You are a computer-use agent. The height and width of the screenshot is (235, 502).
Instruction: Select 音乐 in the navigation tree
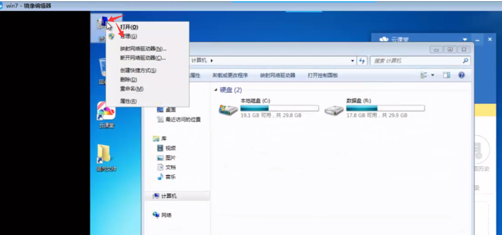[170, 177]
